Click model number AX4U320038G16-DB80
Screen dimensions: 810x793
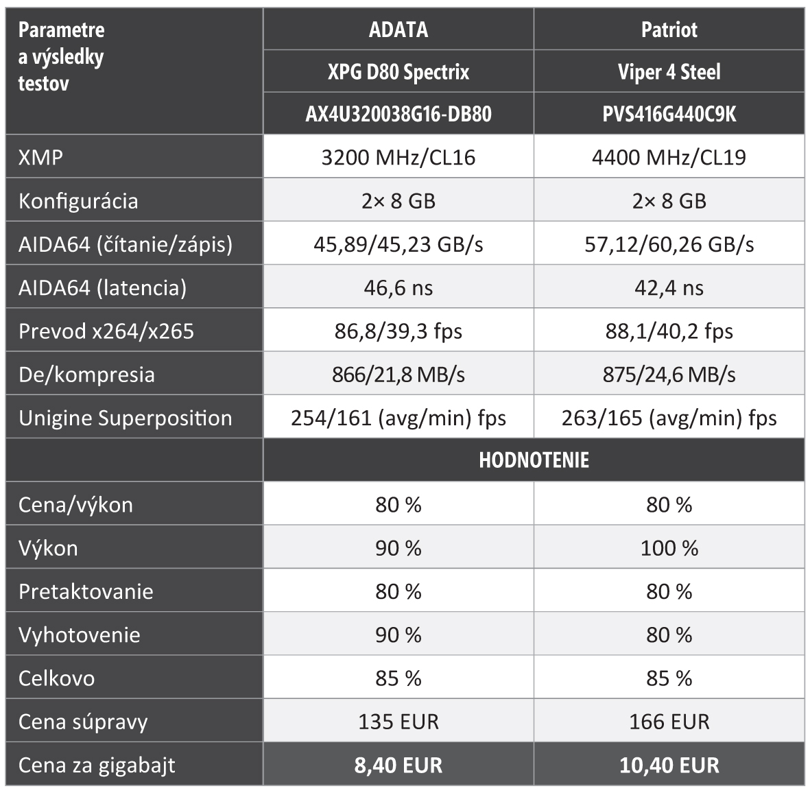(x=398, y=114)
